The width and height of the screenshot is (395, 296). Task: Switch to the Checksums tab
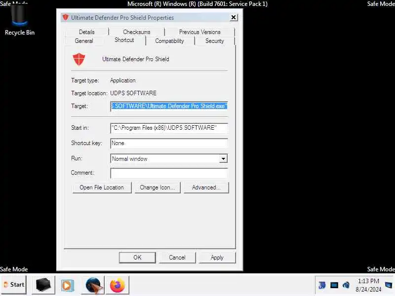137,32
